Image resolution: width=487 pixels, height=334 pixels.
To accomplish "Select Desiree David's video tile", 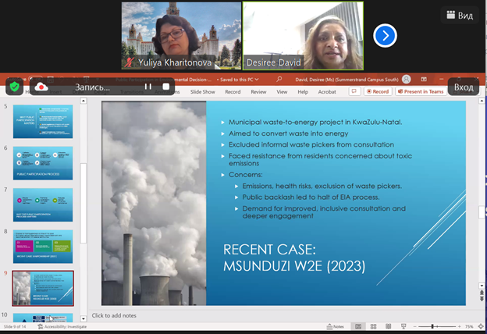I will point(303,36).
